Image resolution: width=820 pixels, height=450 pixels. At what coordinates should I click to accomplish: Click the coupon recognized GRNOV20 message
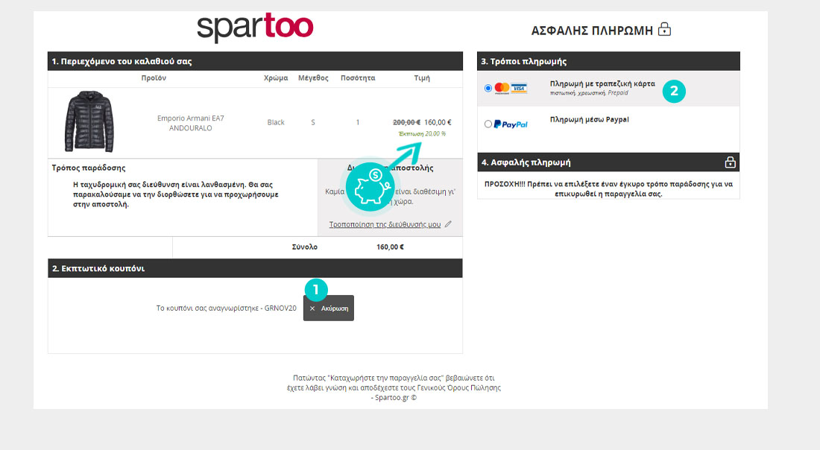tap(227, 308)
